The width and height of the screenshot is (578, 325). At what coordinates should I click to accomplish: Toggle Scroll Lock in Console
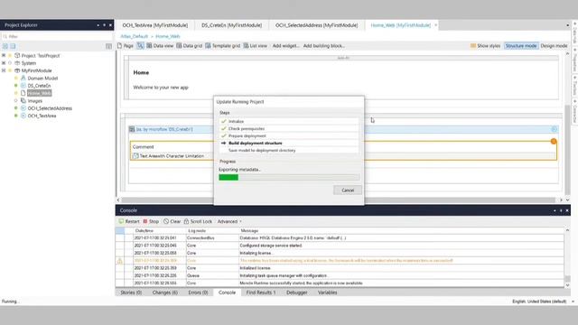[198, 221]
